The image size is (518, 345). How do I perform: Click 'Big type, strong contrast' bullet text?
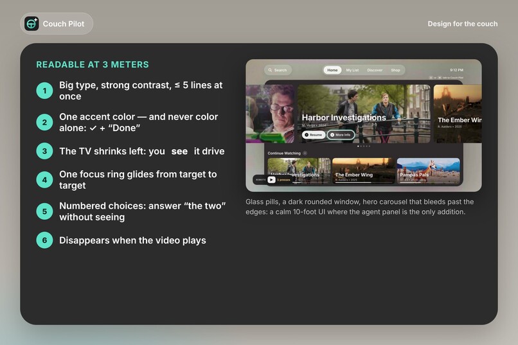click(141, 91)
